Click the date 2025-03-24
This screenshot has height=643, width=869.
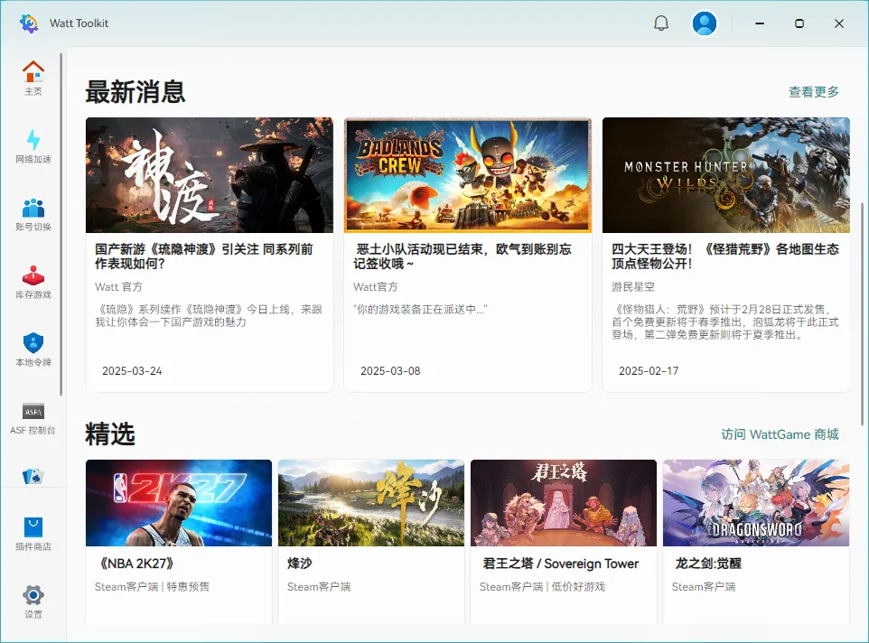pos(132,371)
